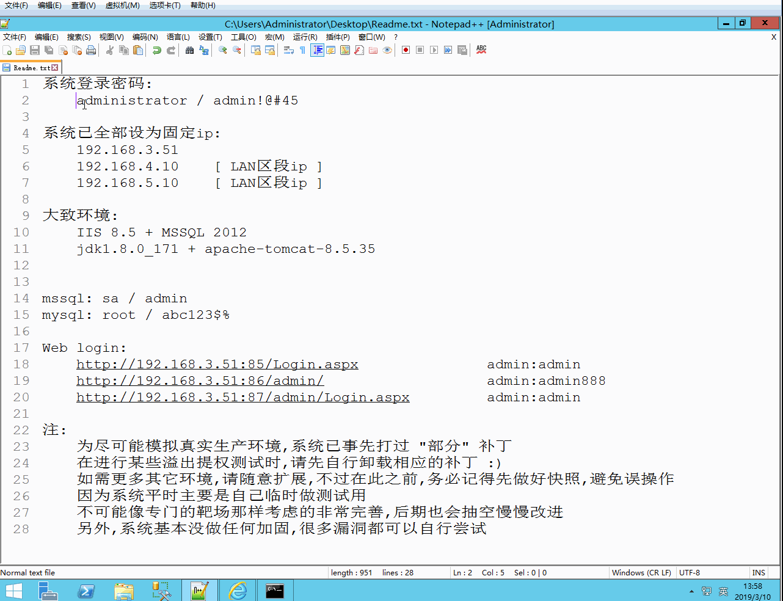
Task: Open the 工具(O) menu
Action: (244, 37)
